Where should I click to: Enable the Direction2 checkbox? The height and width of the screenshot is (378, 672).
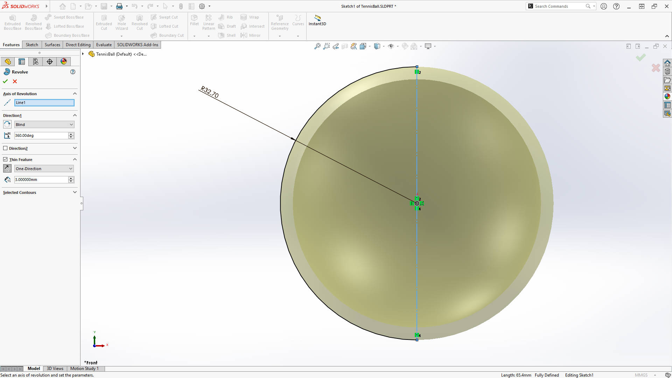coord(5,148)
